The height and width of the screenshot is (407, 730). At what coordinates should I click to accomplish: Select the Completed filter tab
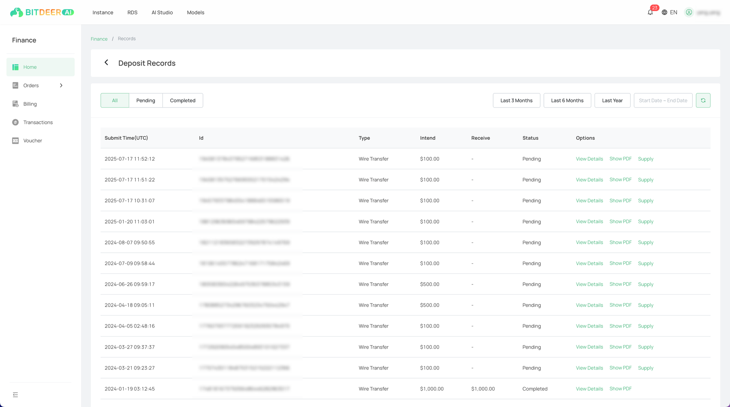[182, 100]
